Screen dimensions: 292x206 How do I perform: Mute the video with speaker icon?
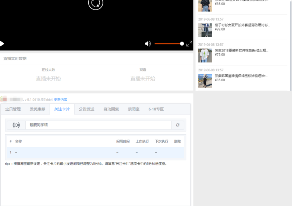[147, 44]
